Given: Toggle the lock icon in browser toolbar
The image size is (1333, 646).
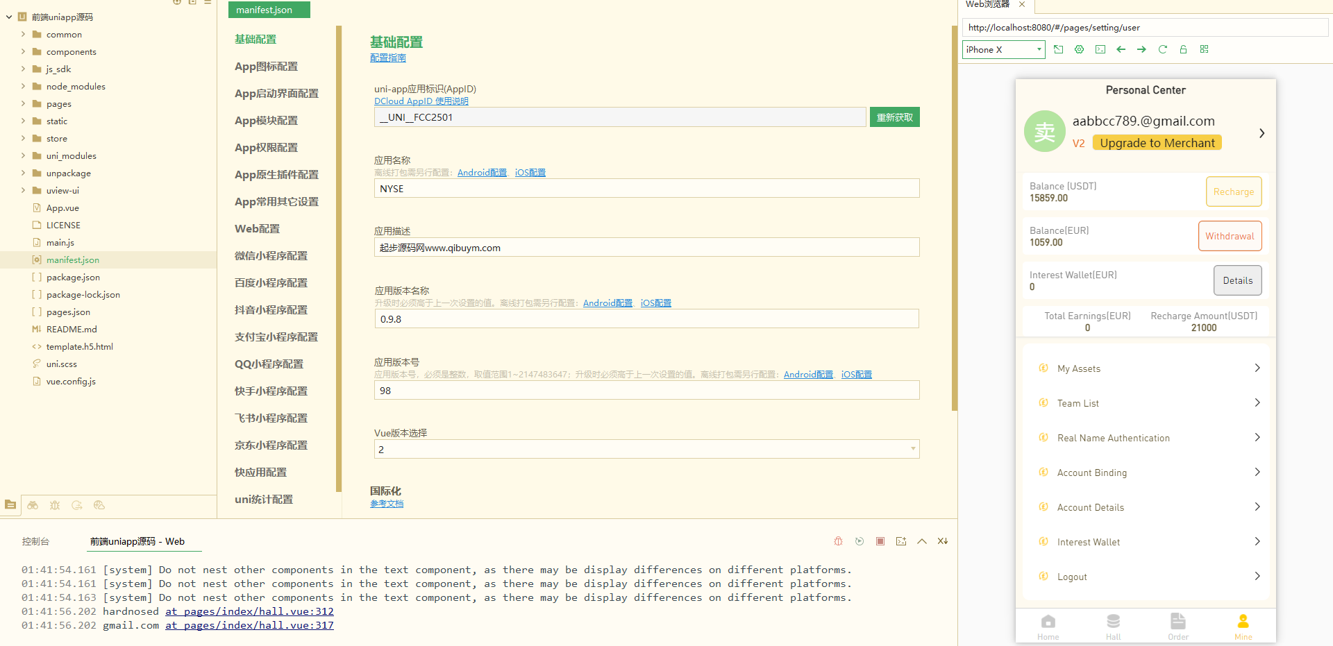Looking at the screenshot, I should (1183, 49).
